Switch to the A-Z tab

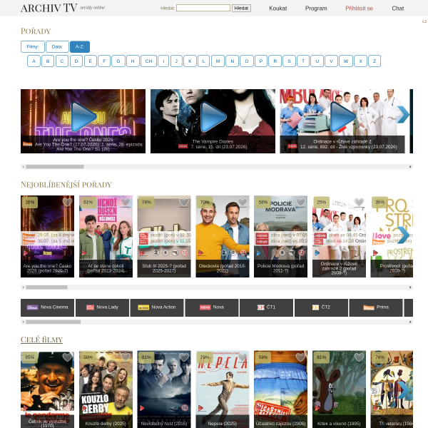coord(80,46)
